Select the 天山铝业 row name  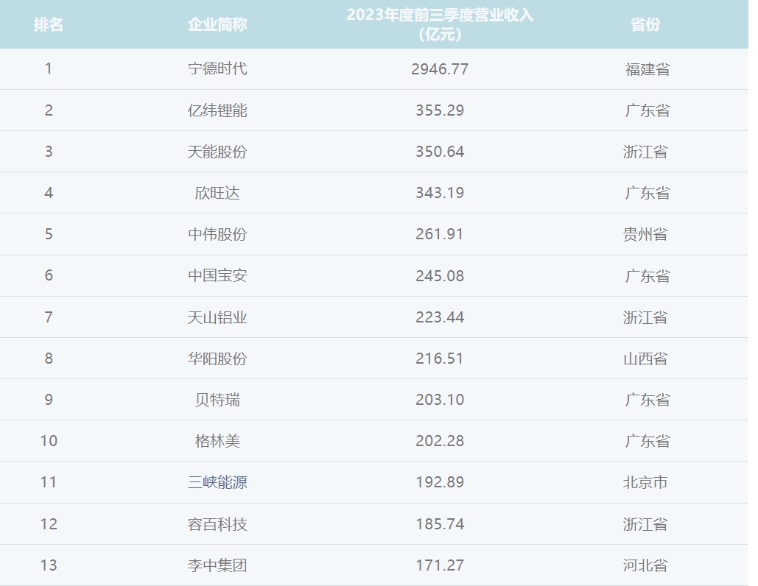[x=217, y=317]
